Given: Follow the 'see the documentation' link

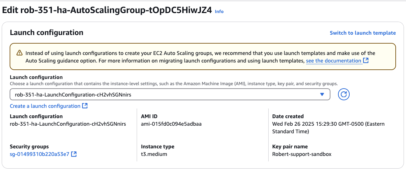Looking at the screenshot, I should pyautogui.click(x=333, y=61).
